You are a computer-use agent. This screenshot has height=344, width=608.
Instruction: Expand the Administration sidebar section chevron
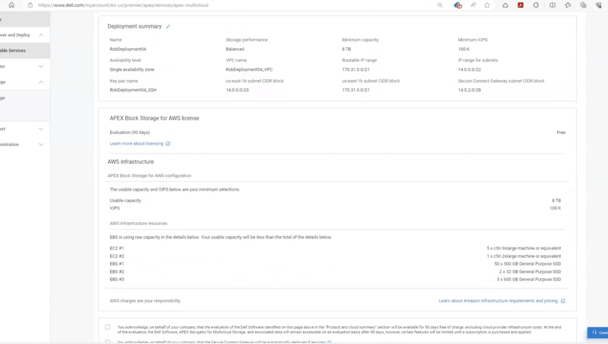pyautogui.click(x=41, y=144)
